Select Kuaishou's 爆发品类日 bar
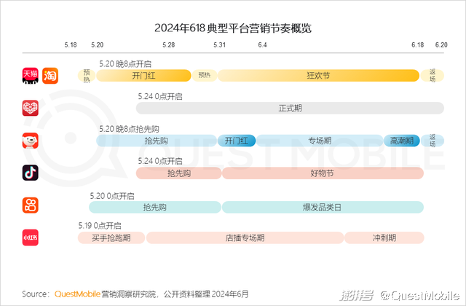The height and width of the screenshot is (306, 466). 323,207
